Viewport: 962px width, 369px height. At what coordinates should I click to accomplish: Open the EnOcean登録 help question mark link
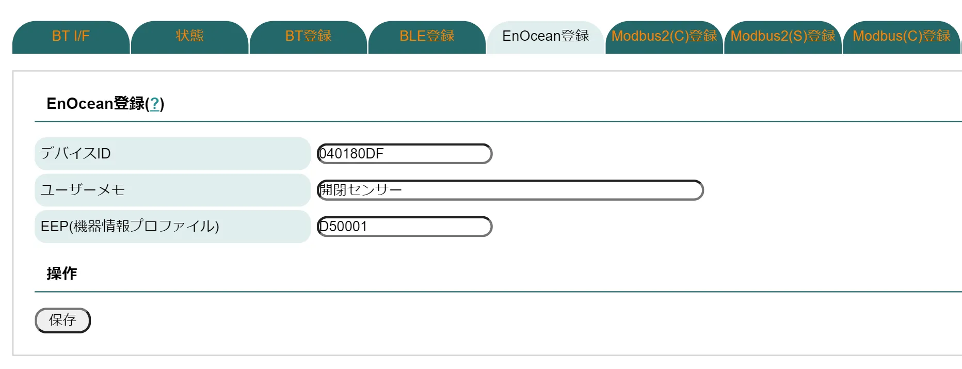point(154,104)
